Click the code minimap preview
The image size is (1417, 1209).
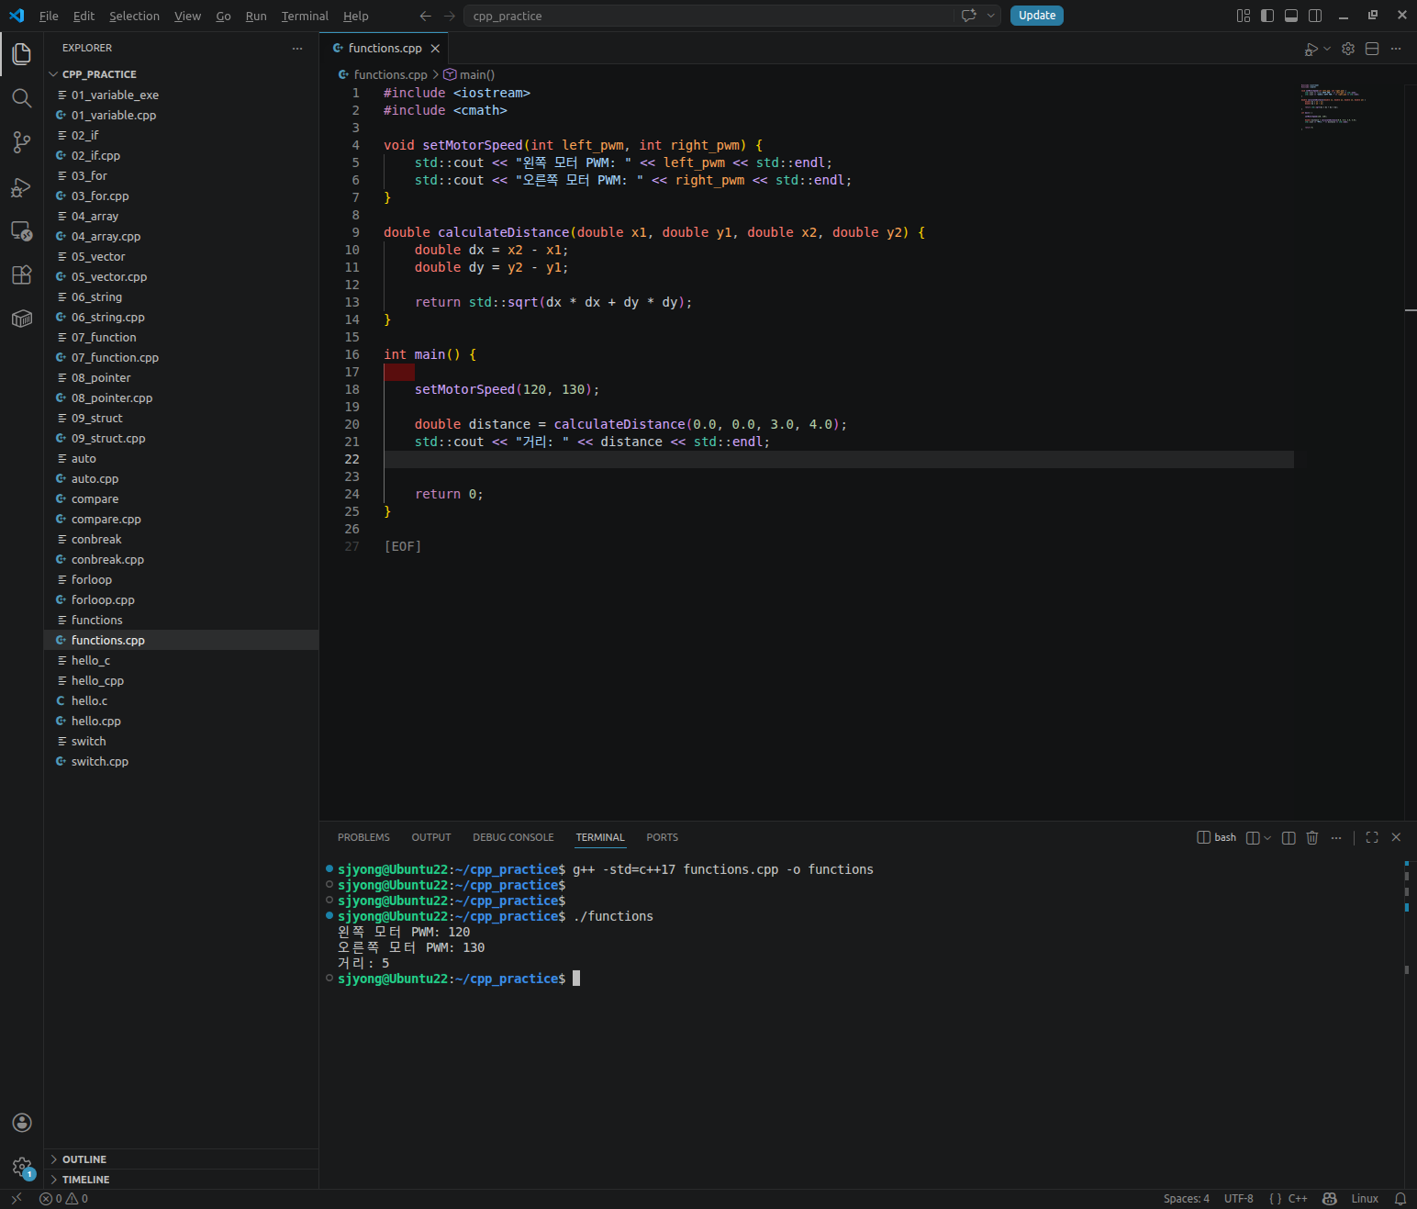pyautogui.click(x=1335, y=106)
